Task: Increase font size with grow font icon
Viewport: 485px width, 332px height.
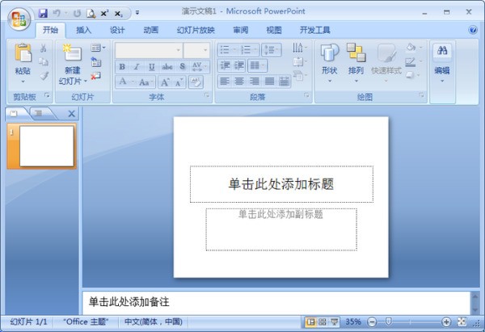Action: pyautogui.click(x=165, y=82)
